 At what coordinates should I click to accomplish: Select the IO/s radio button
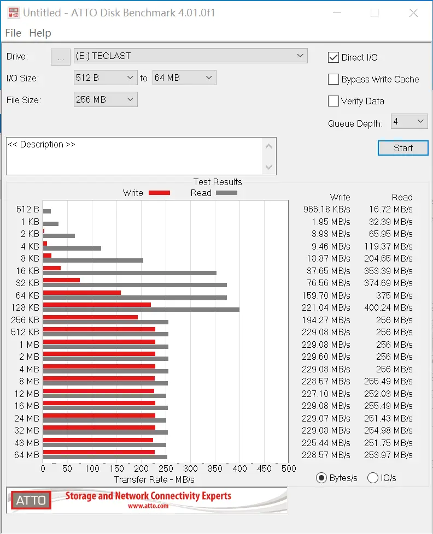click(x=373, y=478)
